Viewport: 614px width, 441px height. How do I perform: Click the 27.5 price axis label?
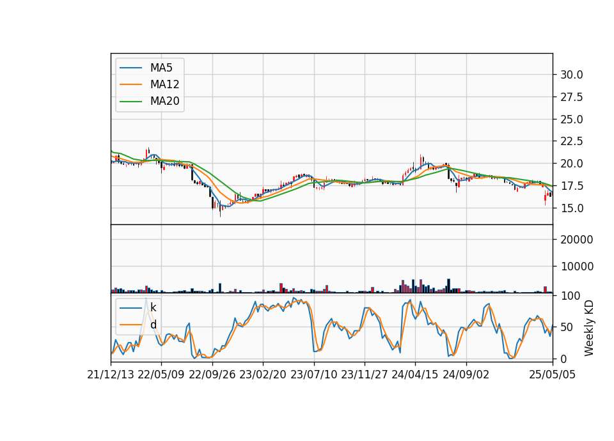click(x=571, y=97)
